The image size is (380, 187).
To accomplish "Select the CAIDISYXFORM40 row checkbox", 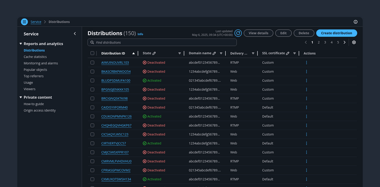I will [x=92, y=107].
